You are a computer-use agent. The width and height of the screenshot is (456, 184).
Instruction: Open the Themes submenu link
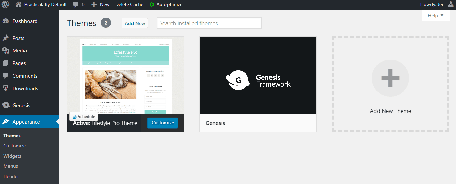tap(12, 136)
